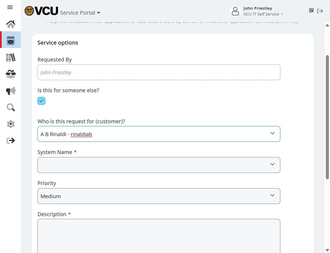This screenshot has width=330, height=253.
Task: Expand the customer selection dropdown
Action: 272,134
